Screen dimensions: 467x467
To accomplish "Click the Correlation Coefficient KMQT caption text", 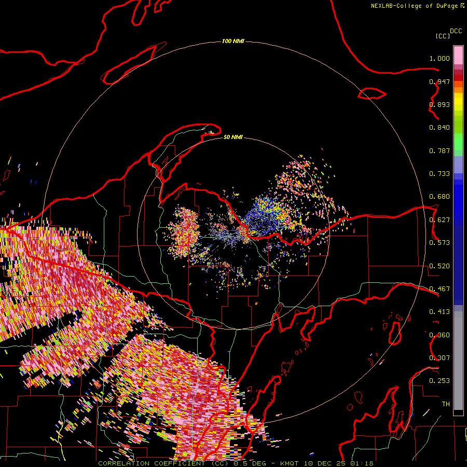I will pos(236,463).
